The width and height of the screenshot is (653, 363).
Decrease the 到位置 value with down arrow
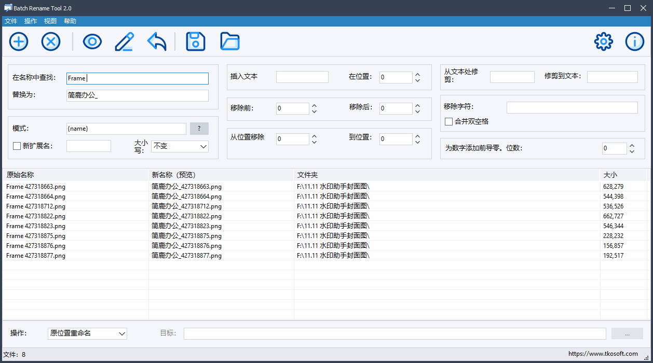[x=417, y=142]
